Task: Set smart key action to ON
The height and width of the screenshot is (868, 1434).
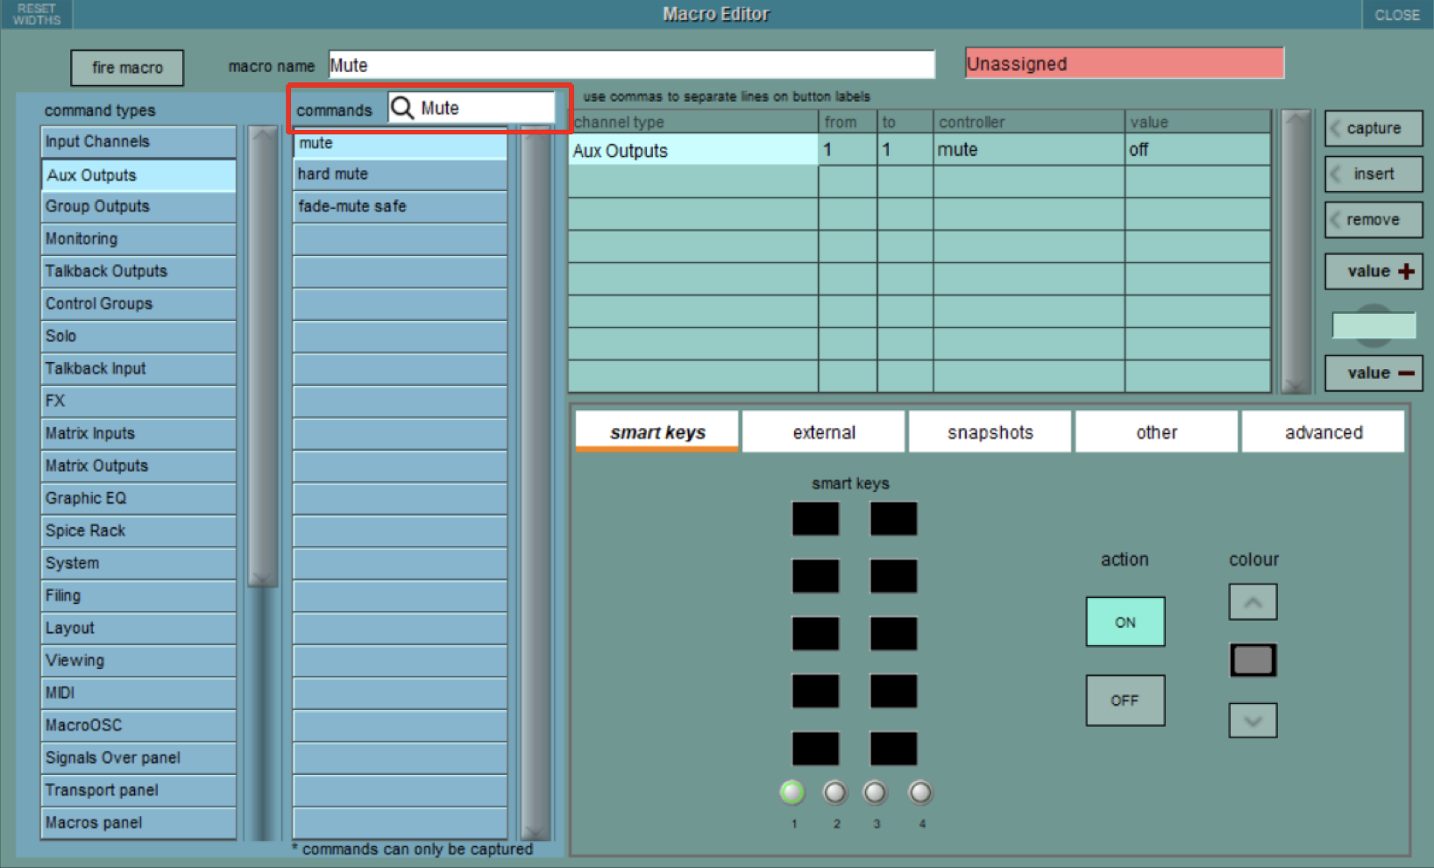Action: click(1125, 622)
